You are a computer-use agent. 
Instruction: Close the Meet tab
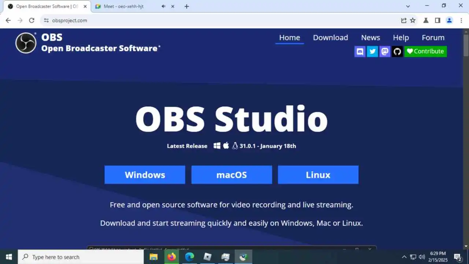(x=173, y=6)
